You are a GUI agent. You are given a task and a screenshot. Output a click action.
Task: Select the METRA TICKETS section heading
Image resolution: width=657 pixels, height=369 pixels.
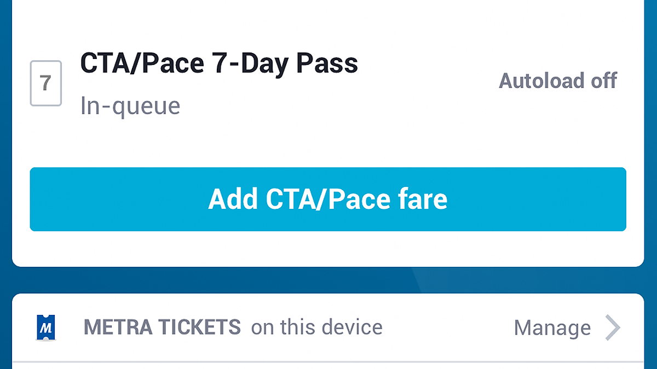pyautogui.click(x=162, y=327)
